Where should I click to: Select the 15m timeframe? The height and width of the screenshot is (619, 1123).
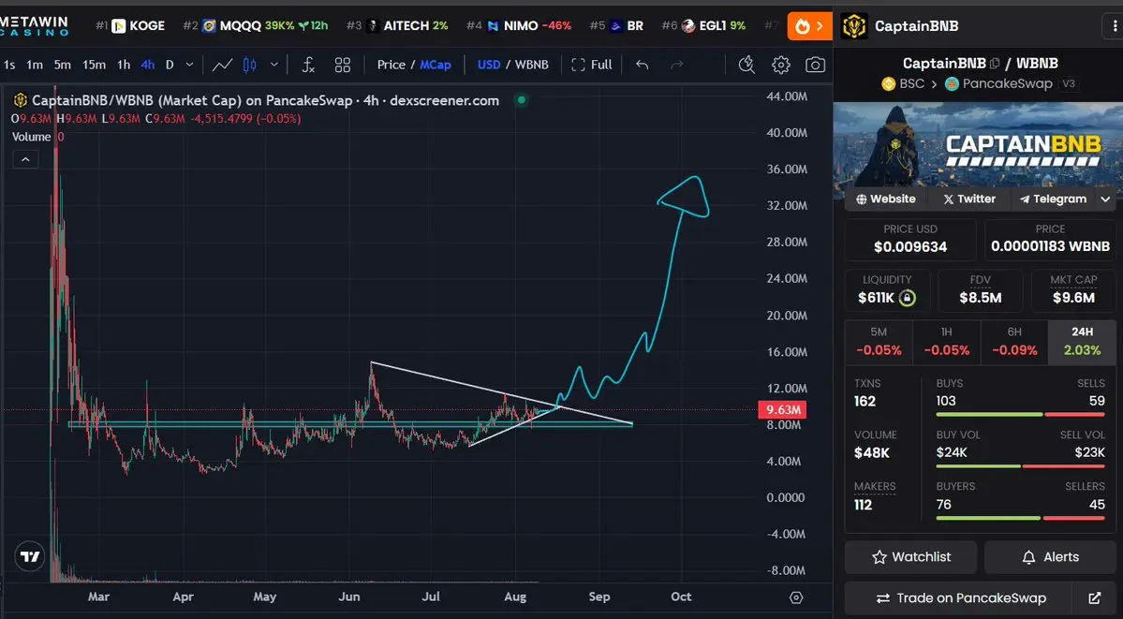point(94,65)
